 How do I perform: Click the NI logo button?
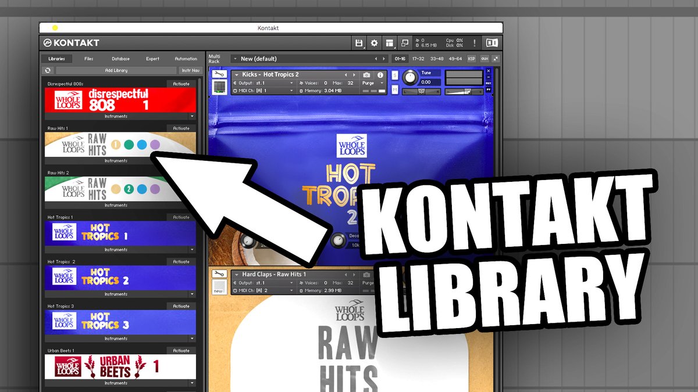(492, 43)
